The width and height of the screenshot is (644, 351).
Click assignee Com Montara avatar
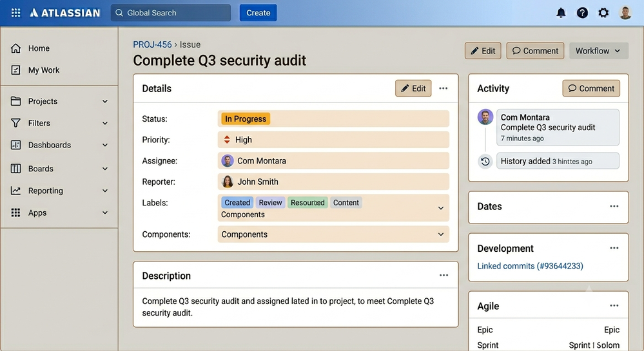[228, 161]
